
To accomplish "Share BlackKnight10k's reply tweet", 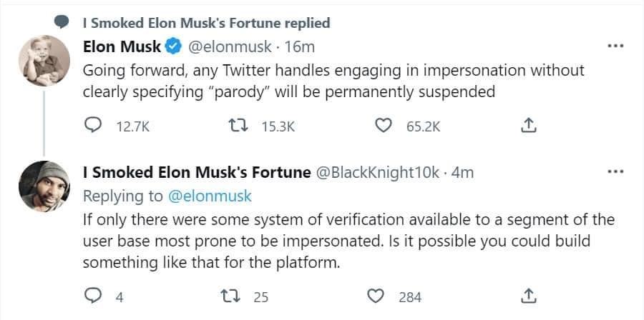I will coord(527,296).
